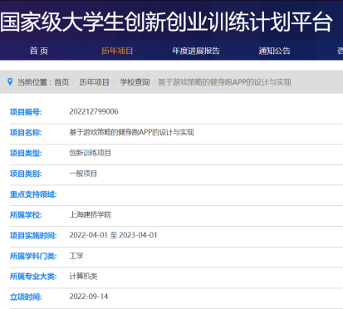Select the discipline value 工学
Image resolution: width=343 pixels, height=309 pixels.
(x=76, y=256)
